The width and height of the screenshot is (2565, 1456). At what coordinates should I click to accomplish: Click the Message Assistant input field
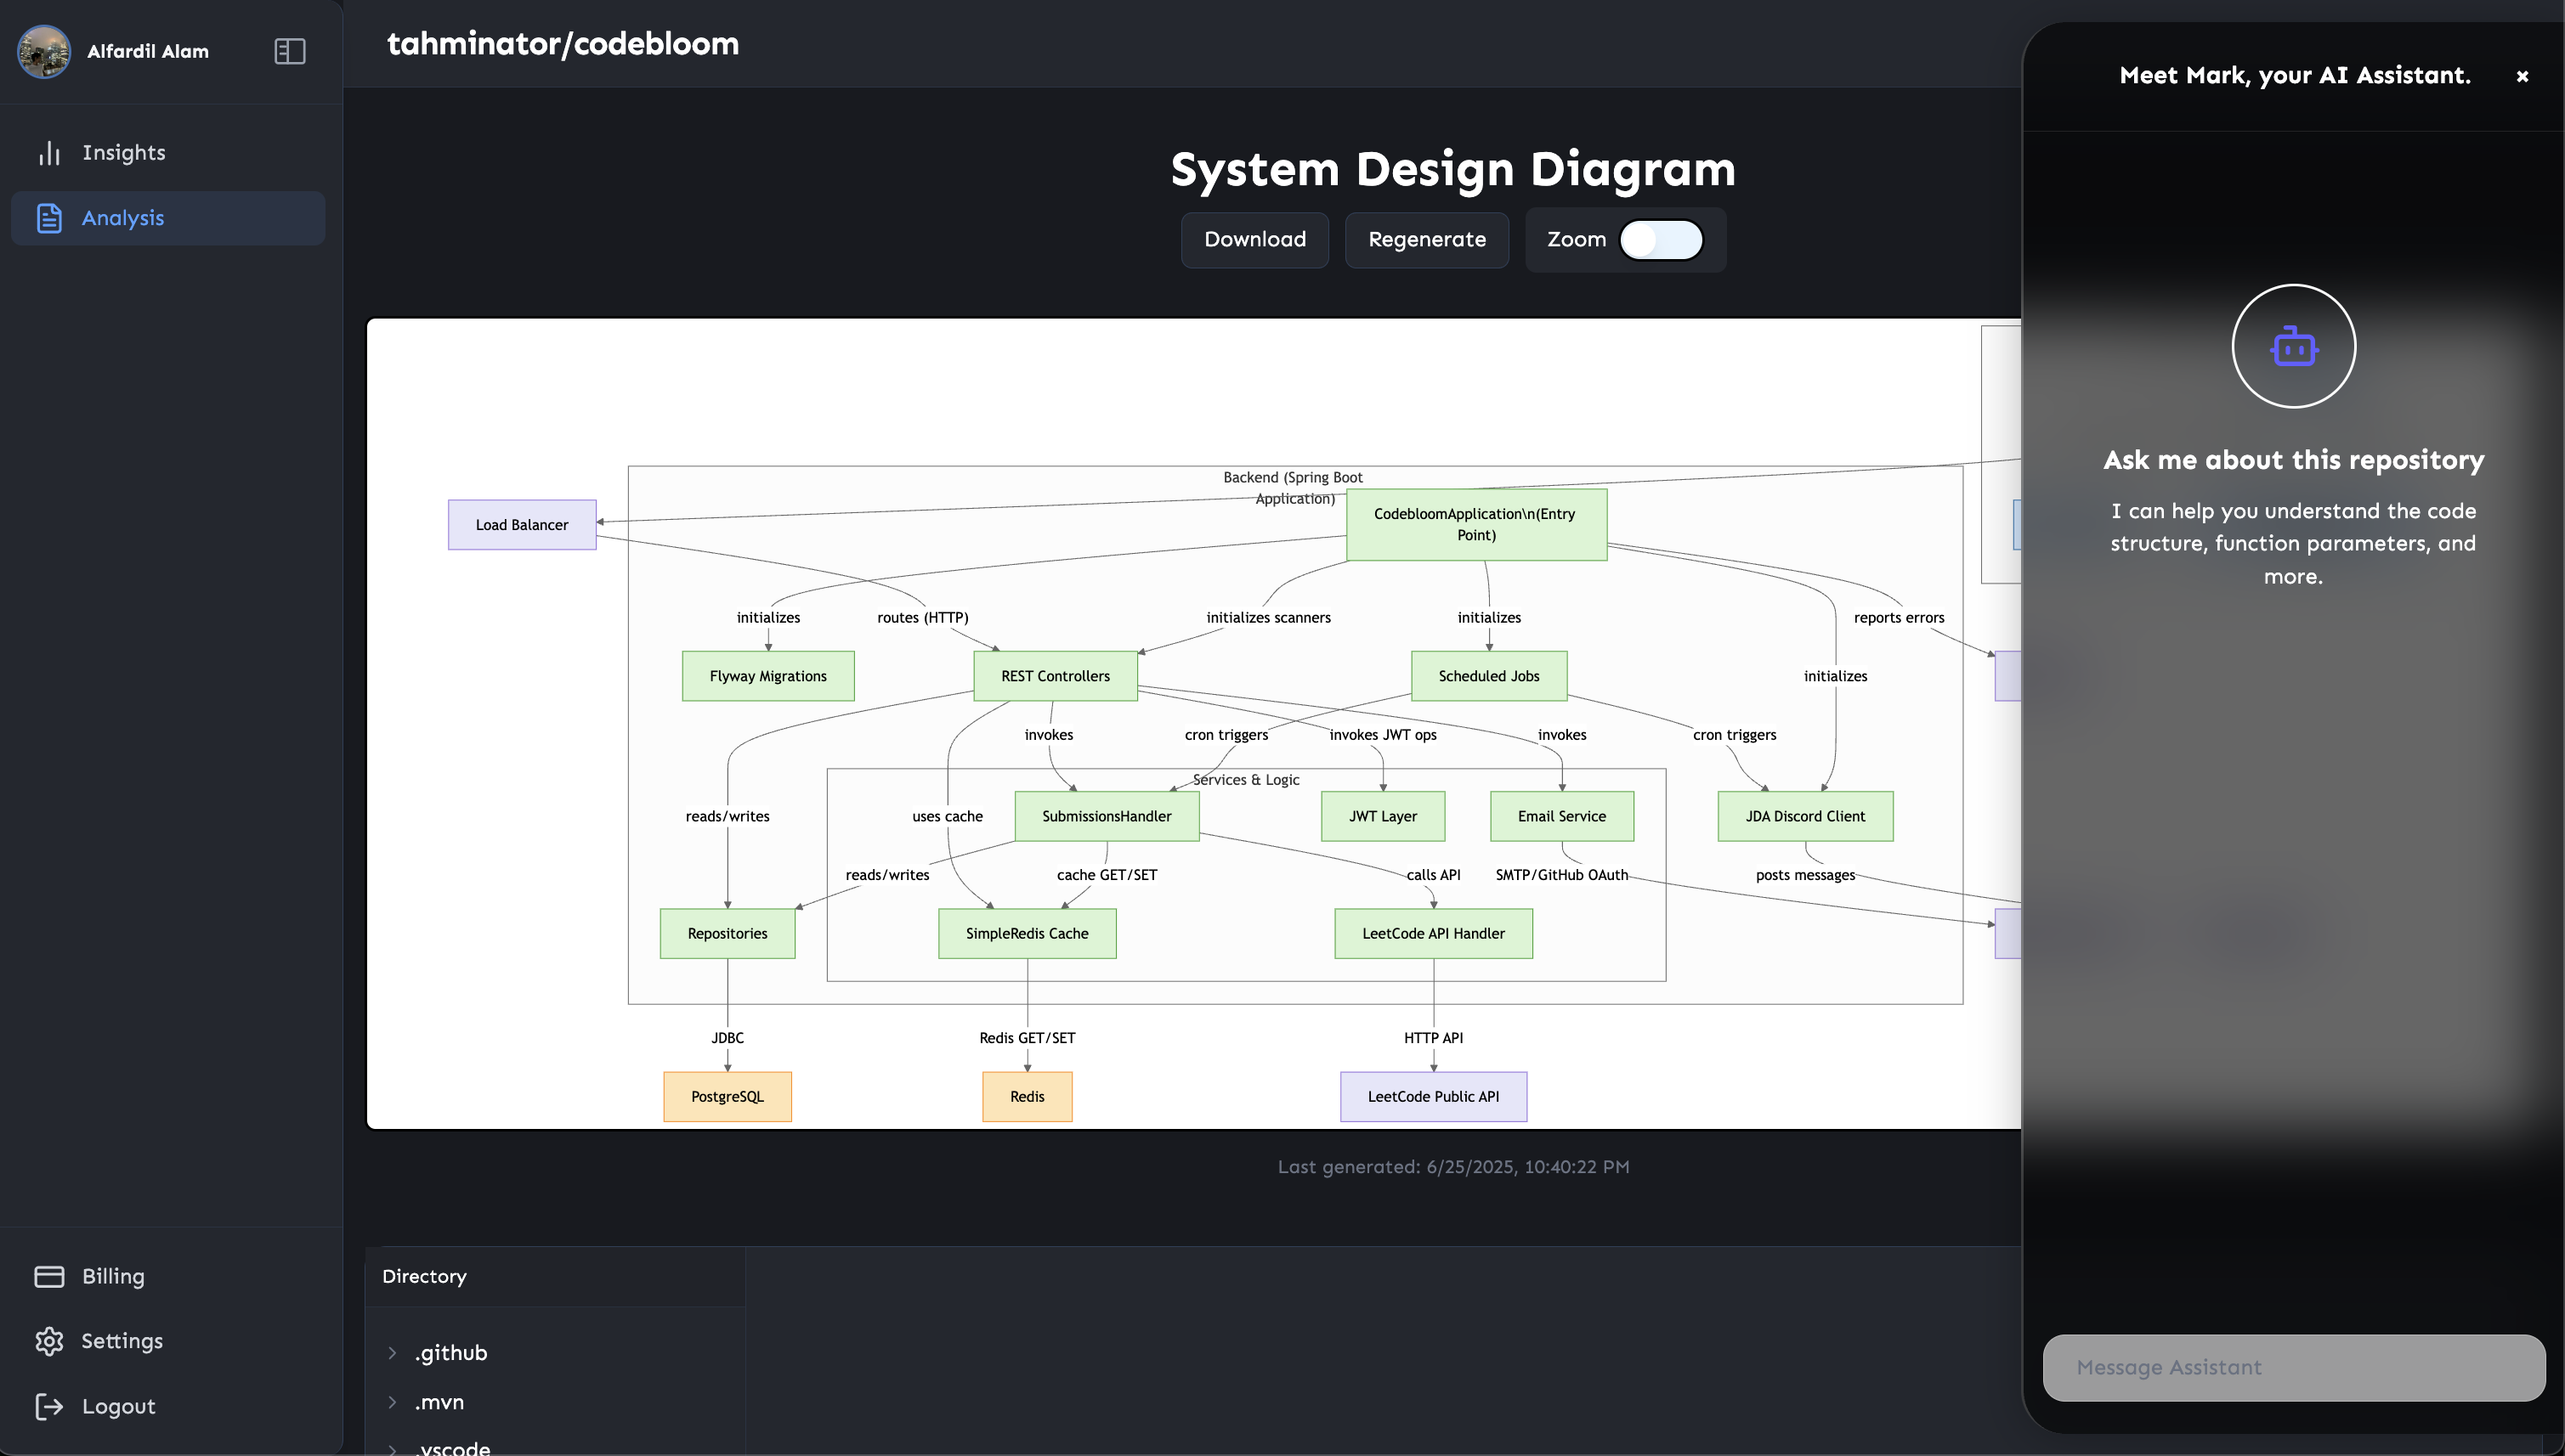(2293, 1367)
